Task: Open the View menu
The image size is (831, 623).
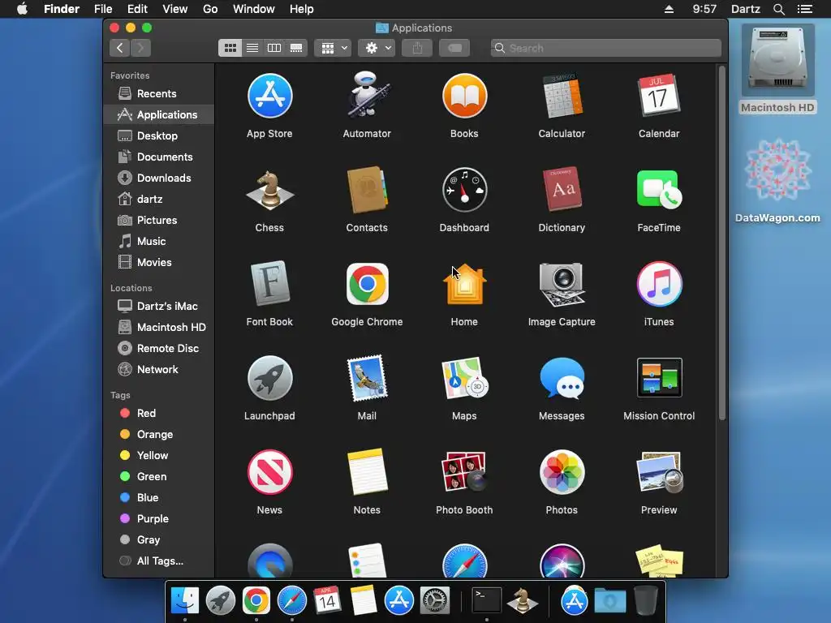Action: pyautogui.click(x=175, y=9)
